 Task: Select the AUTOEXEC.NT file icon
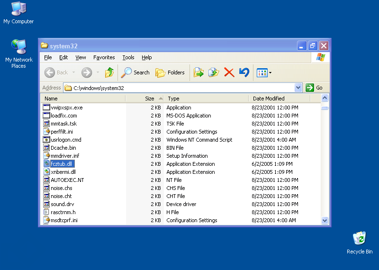(x=46, y=180)
